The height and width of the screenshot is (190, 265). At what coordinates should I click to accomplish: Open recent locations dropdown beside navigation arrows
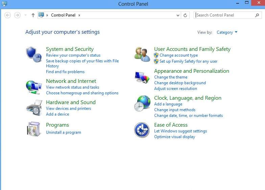pos(25,15)
